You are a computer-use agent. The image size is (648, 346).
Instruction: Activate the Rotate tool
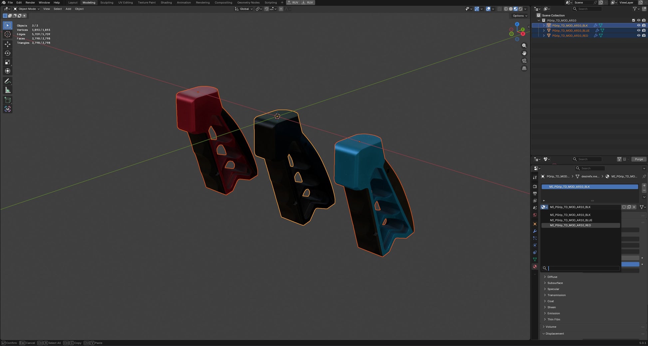pyautogui.click(x=8, y=53)
